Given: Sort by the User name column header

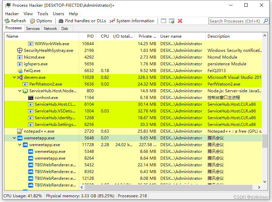Looking at the screenshot, I should tap(182, 36).
